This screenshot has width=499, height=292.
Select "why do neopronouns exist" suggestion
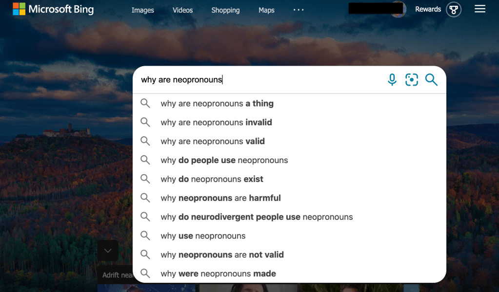(x=212, y=180)
